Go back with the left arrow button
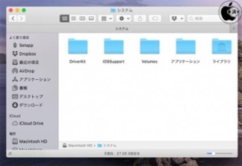The height and width of the screenshot is (166, 242). click(x=13, y=19)
